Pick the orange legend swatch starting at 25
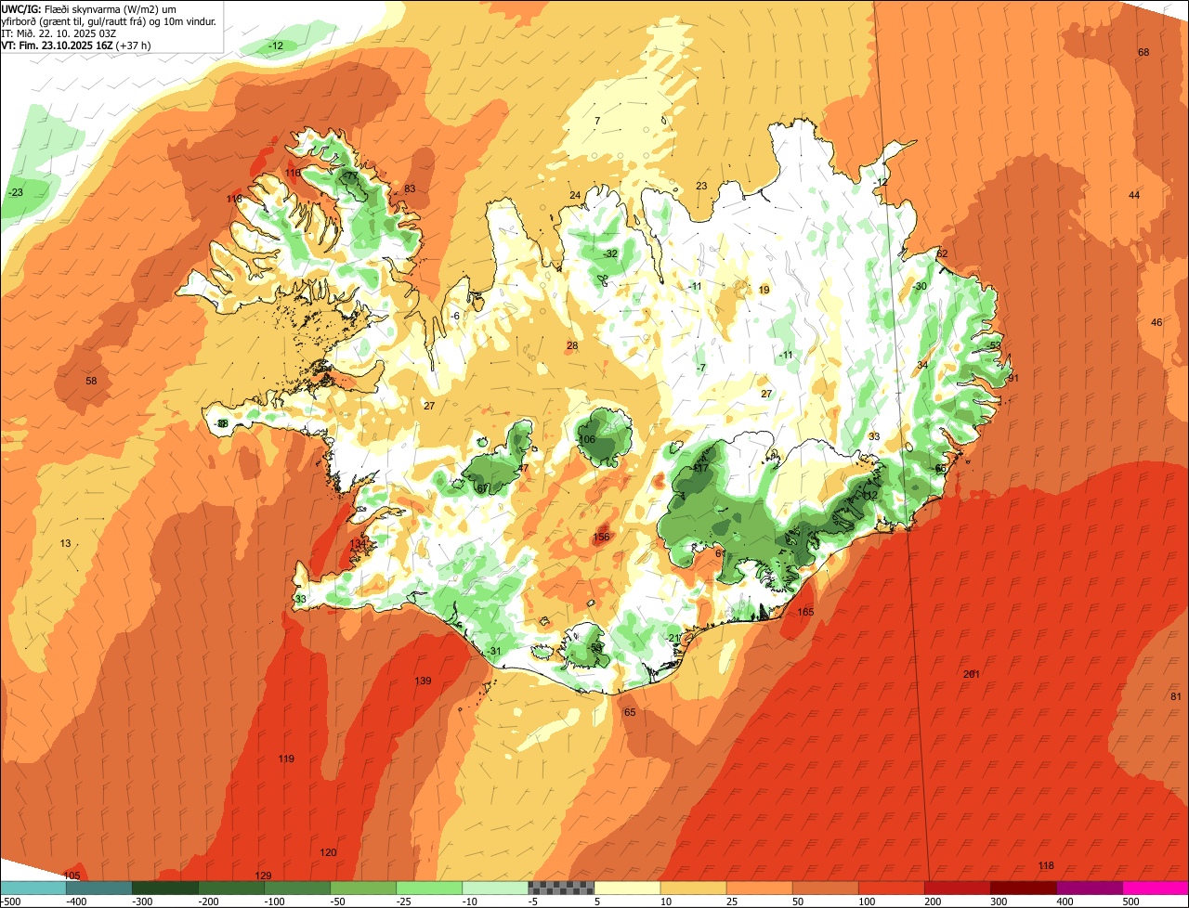The height and width of the screenshot is (908, 1189). point(759,888)
